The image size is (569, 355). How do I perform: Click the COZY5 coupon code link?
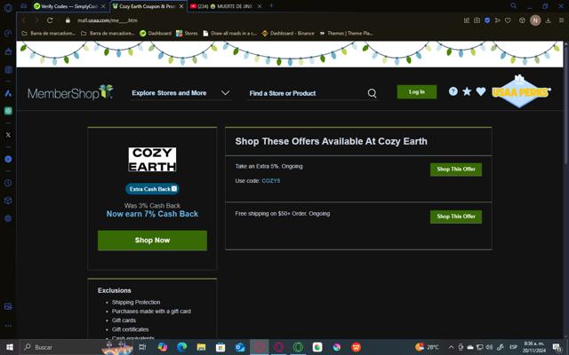pyautogui.click(x=271, y=181)
